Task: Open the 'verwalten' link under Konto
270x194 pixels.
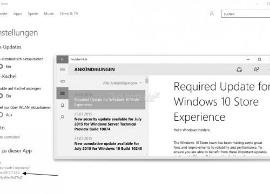Action: point(10,137)
